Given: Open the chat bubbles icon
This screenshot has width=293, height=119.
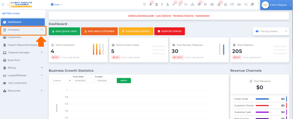Looking at the screenshot, I should [x=246, y=5].
